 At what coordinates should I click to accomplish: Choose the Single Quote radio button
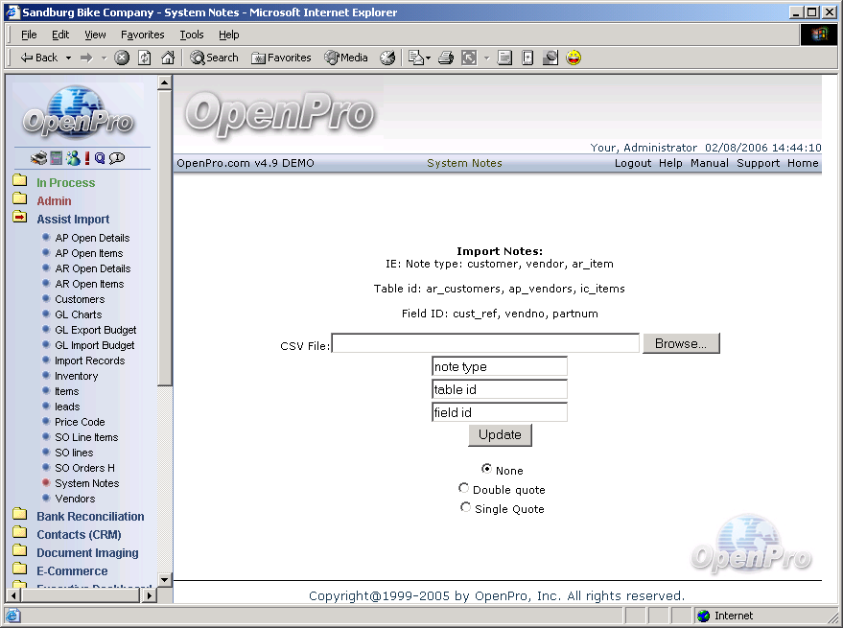pos(466,507)
